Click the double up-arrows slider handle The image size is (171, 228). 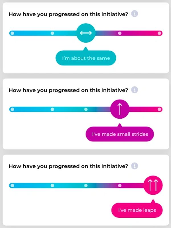[x=153, y=186]
